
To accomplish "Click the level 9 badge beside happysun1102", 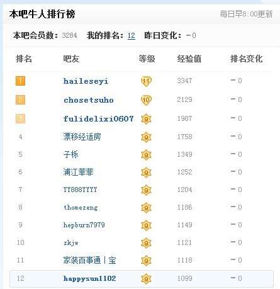I will tap(146, 279).
